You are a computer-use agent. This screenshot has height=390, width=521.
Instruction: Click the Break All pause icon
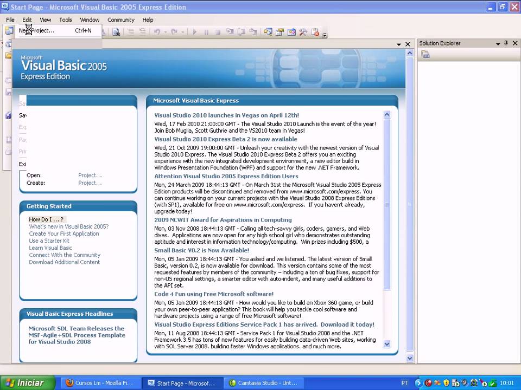(x=206, y=32)
